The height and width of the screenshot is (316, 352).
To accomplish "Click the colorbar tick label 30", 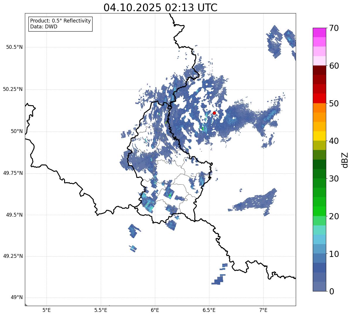I will tap(334, 179).
